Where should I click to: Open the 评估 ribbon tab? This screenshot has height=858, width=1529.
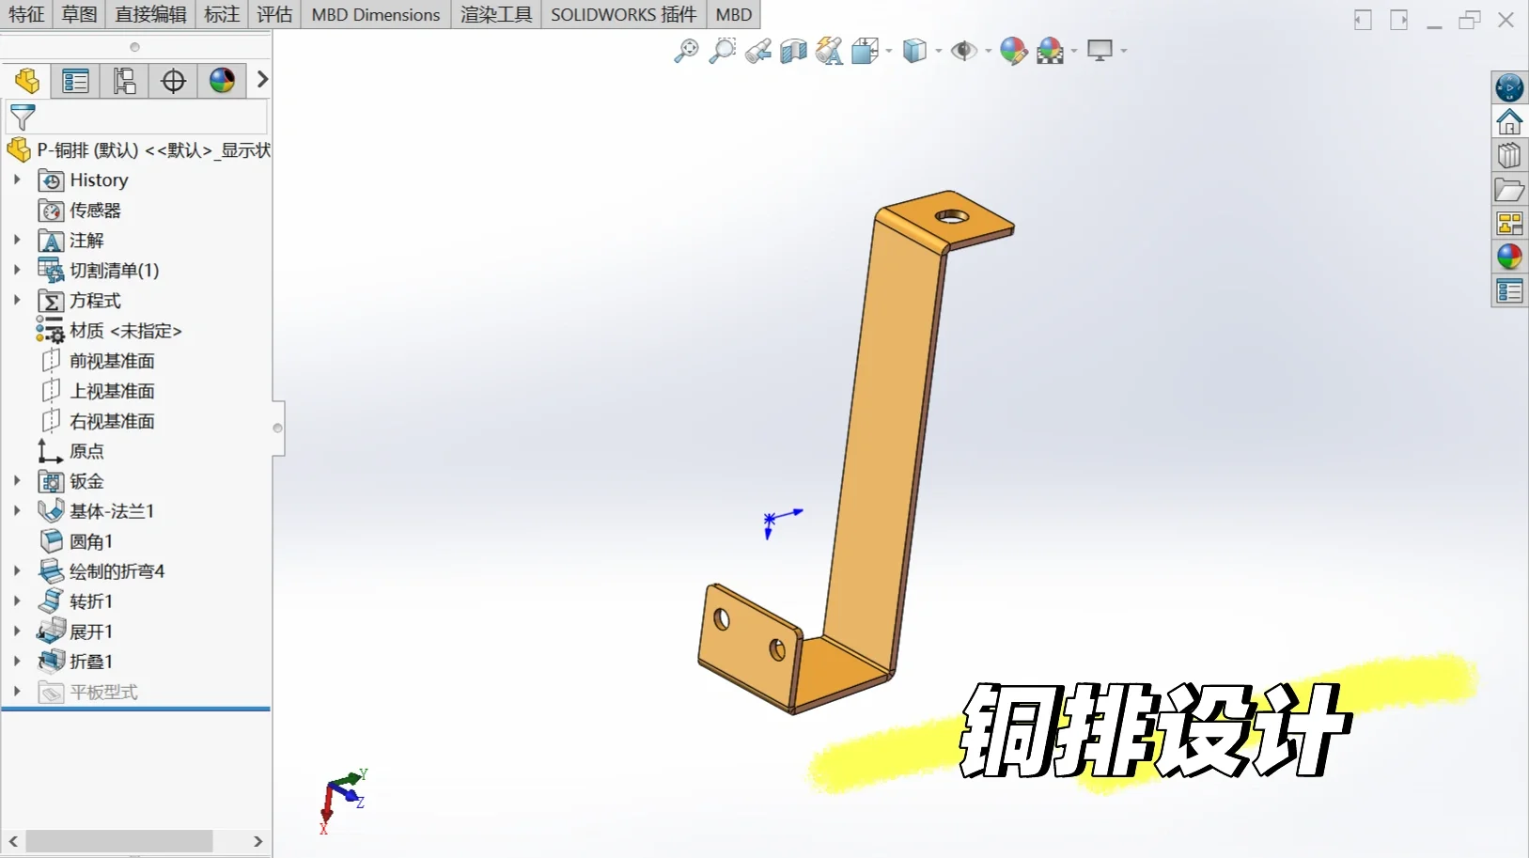pos(274,14)
